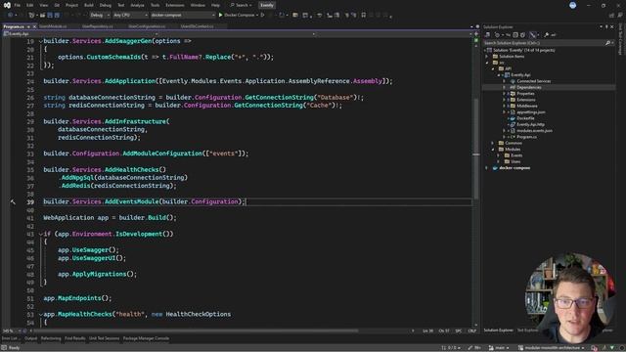Open the Extensions menu
Image resolution: width=626 pixels, height=352 pixels.
click(x=175, y=5)
